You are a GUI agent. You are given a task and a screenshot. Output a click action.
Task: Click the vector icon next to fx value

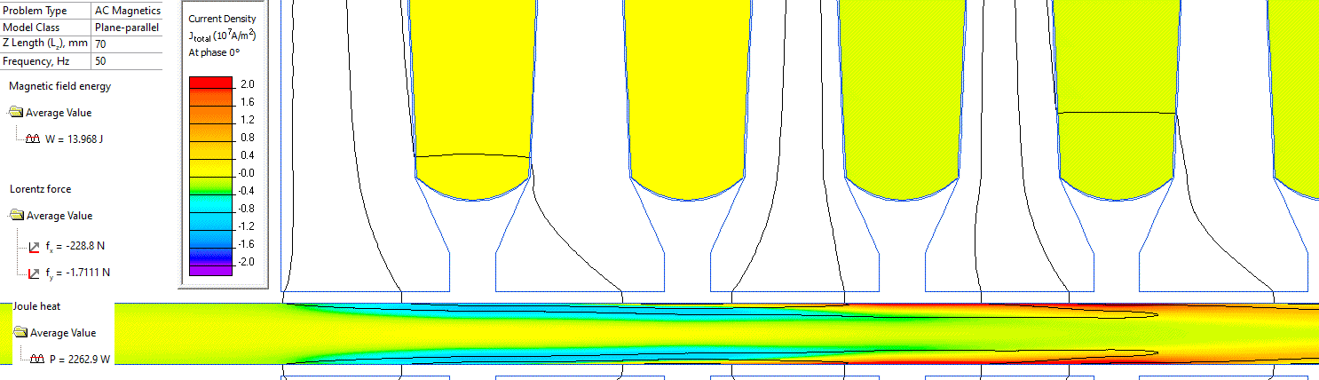pos(35,246)
